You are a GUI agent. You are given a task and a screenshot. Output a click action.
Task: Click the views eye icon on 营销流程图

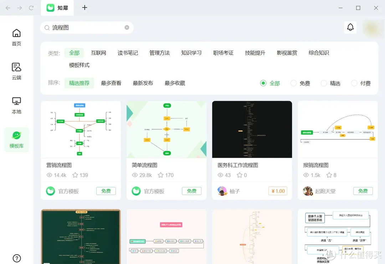click(x=49, y=175)
